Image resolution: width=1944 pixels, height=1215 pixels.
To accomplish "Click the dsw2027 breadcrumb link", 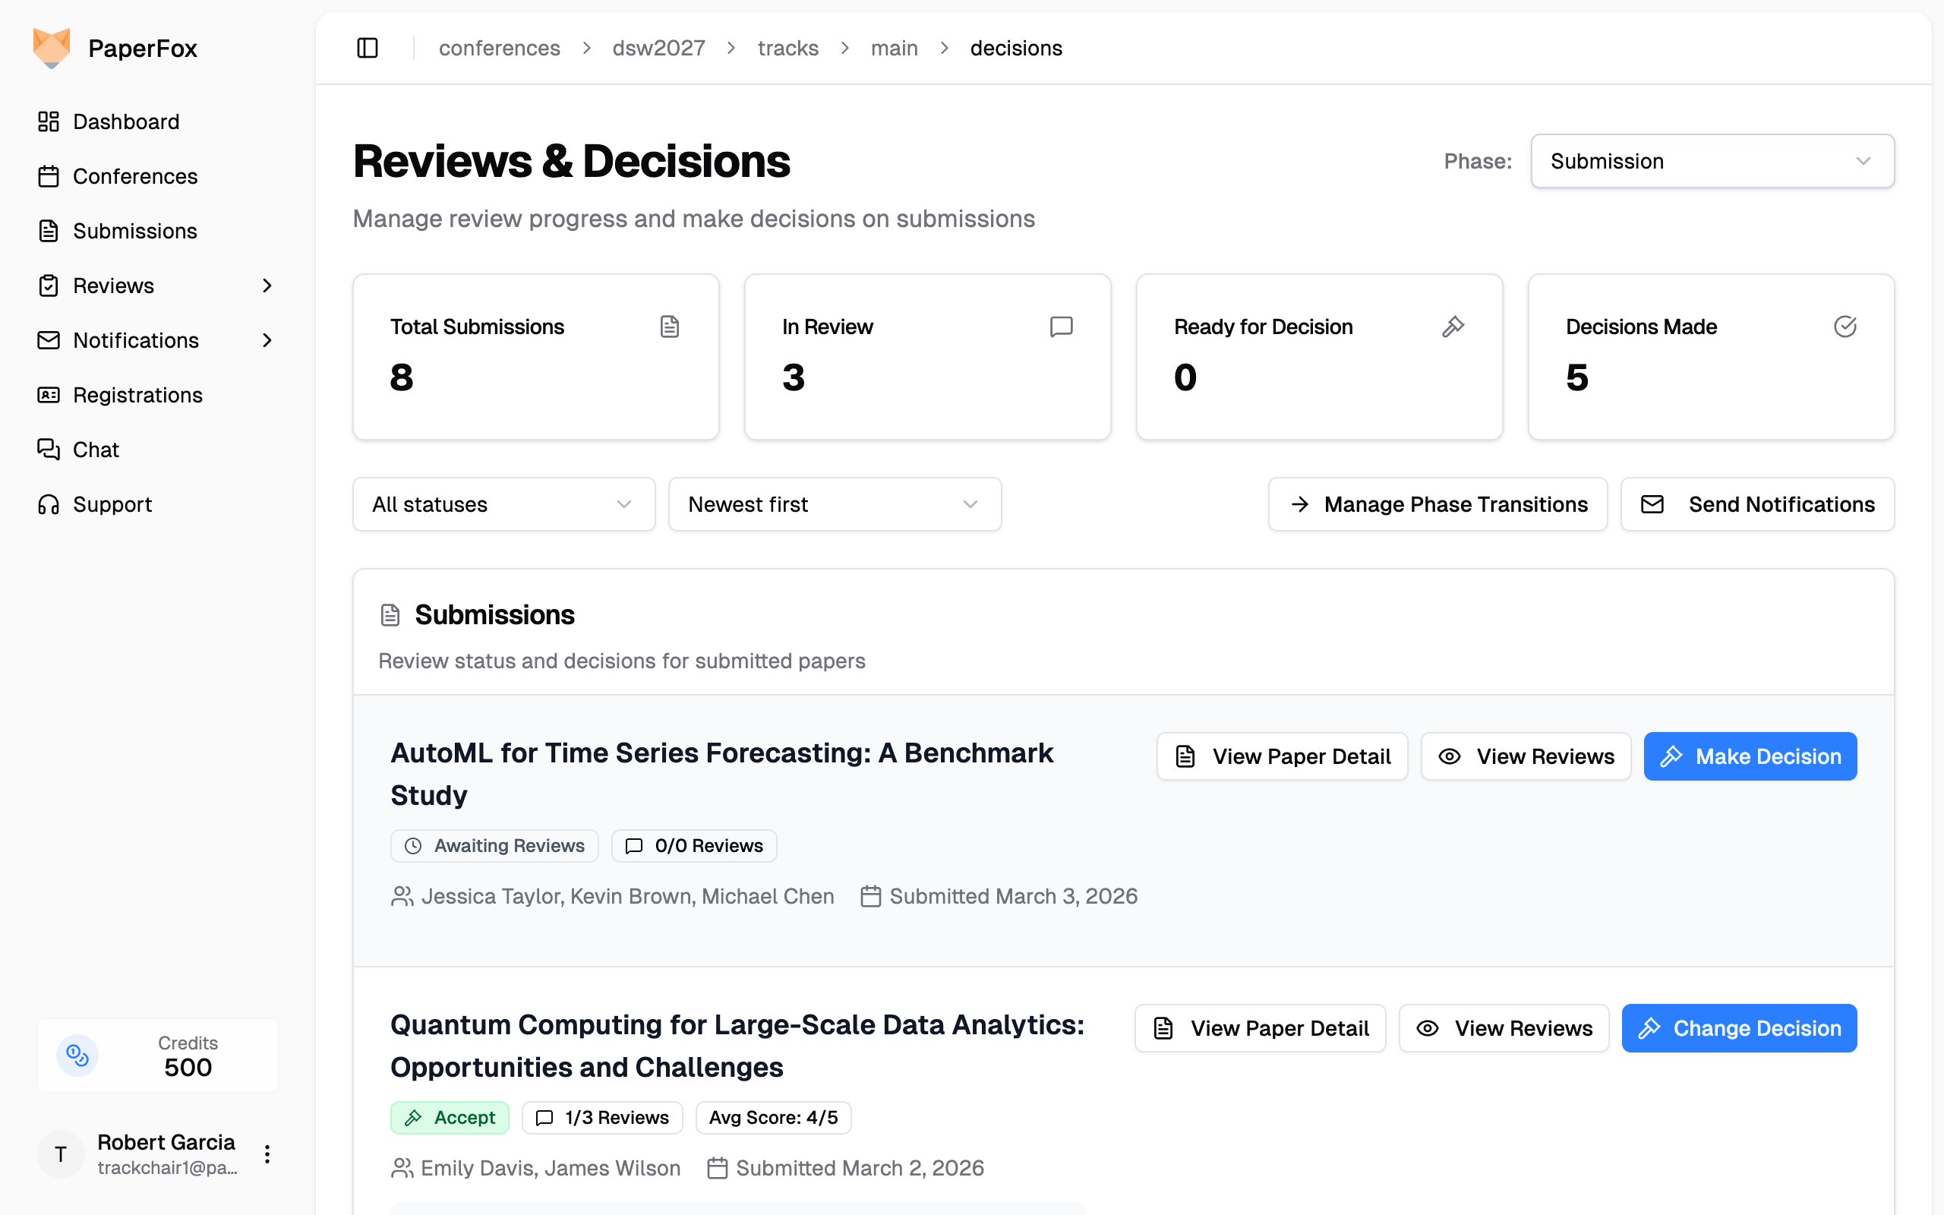I will 658,48.
